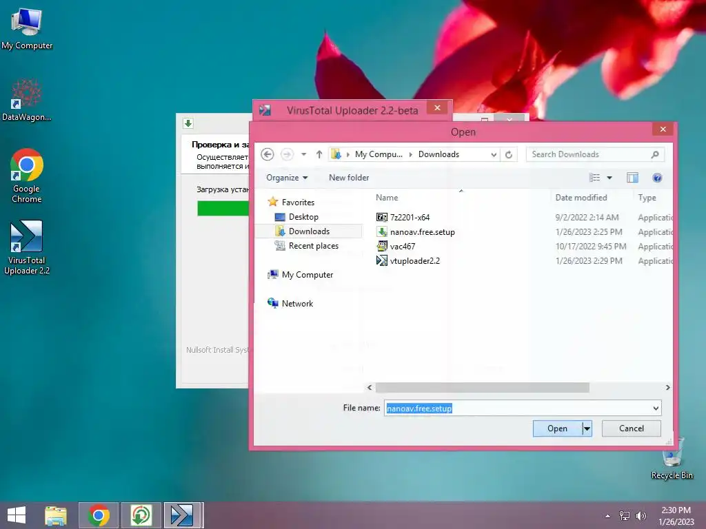706x529 pixels.
Task: Click the scrollbar right arrow
Action: tap(667, 387)
